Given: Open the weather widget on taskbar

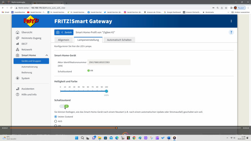Looking at the screenshot, I should pos(9,138).
